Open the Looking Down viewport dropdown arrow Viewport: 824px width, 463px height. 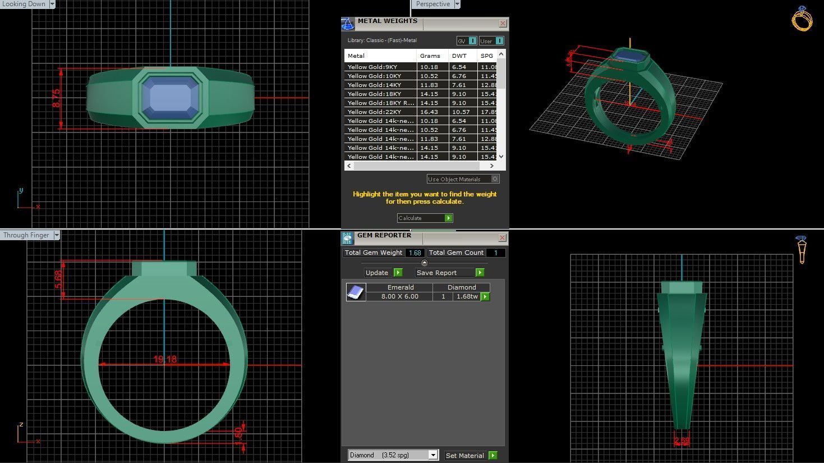52,4
